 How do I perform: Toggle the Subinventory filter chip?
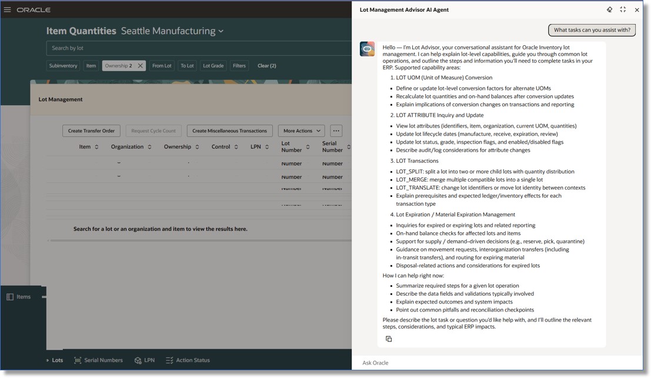tap(63, 65)
